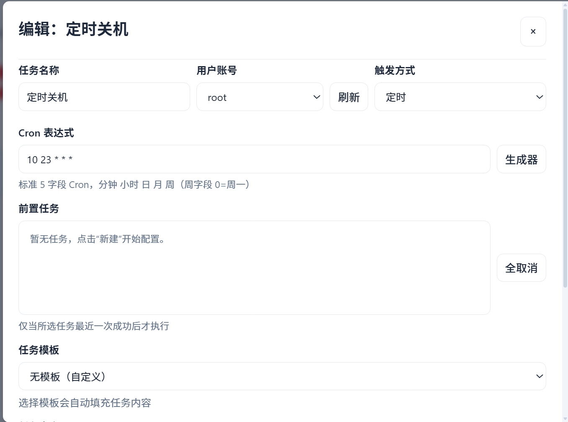Click the Cron 表达式 section label
Screen dimensions: 568x422
tap(46, 133)
